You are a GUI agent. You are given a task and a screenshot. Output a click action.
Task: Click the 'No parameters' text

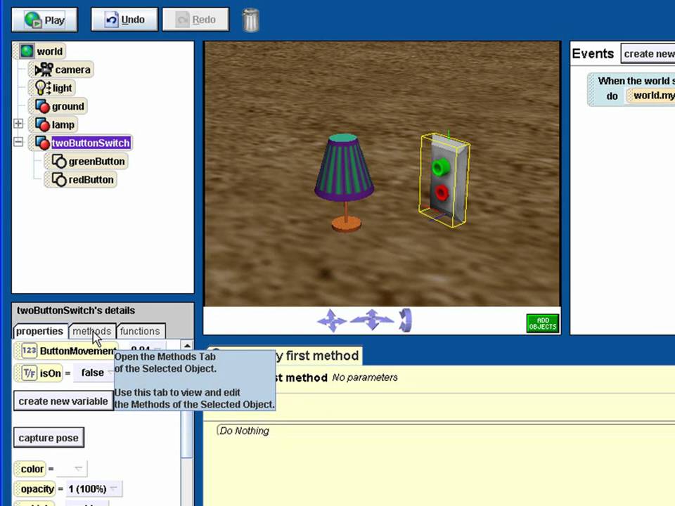click(x=365, y=377)
